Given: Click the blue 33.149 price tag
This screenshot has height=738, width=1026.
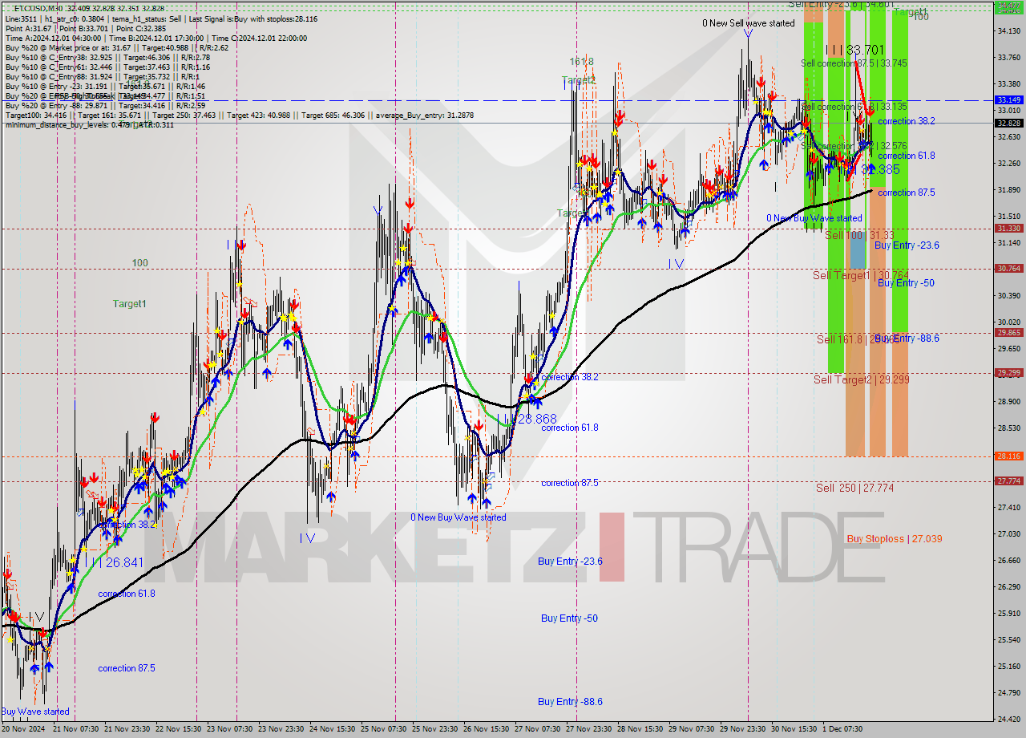Looking at the screenshot, I should click(x=1008, y=99).
